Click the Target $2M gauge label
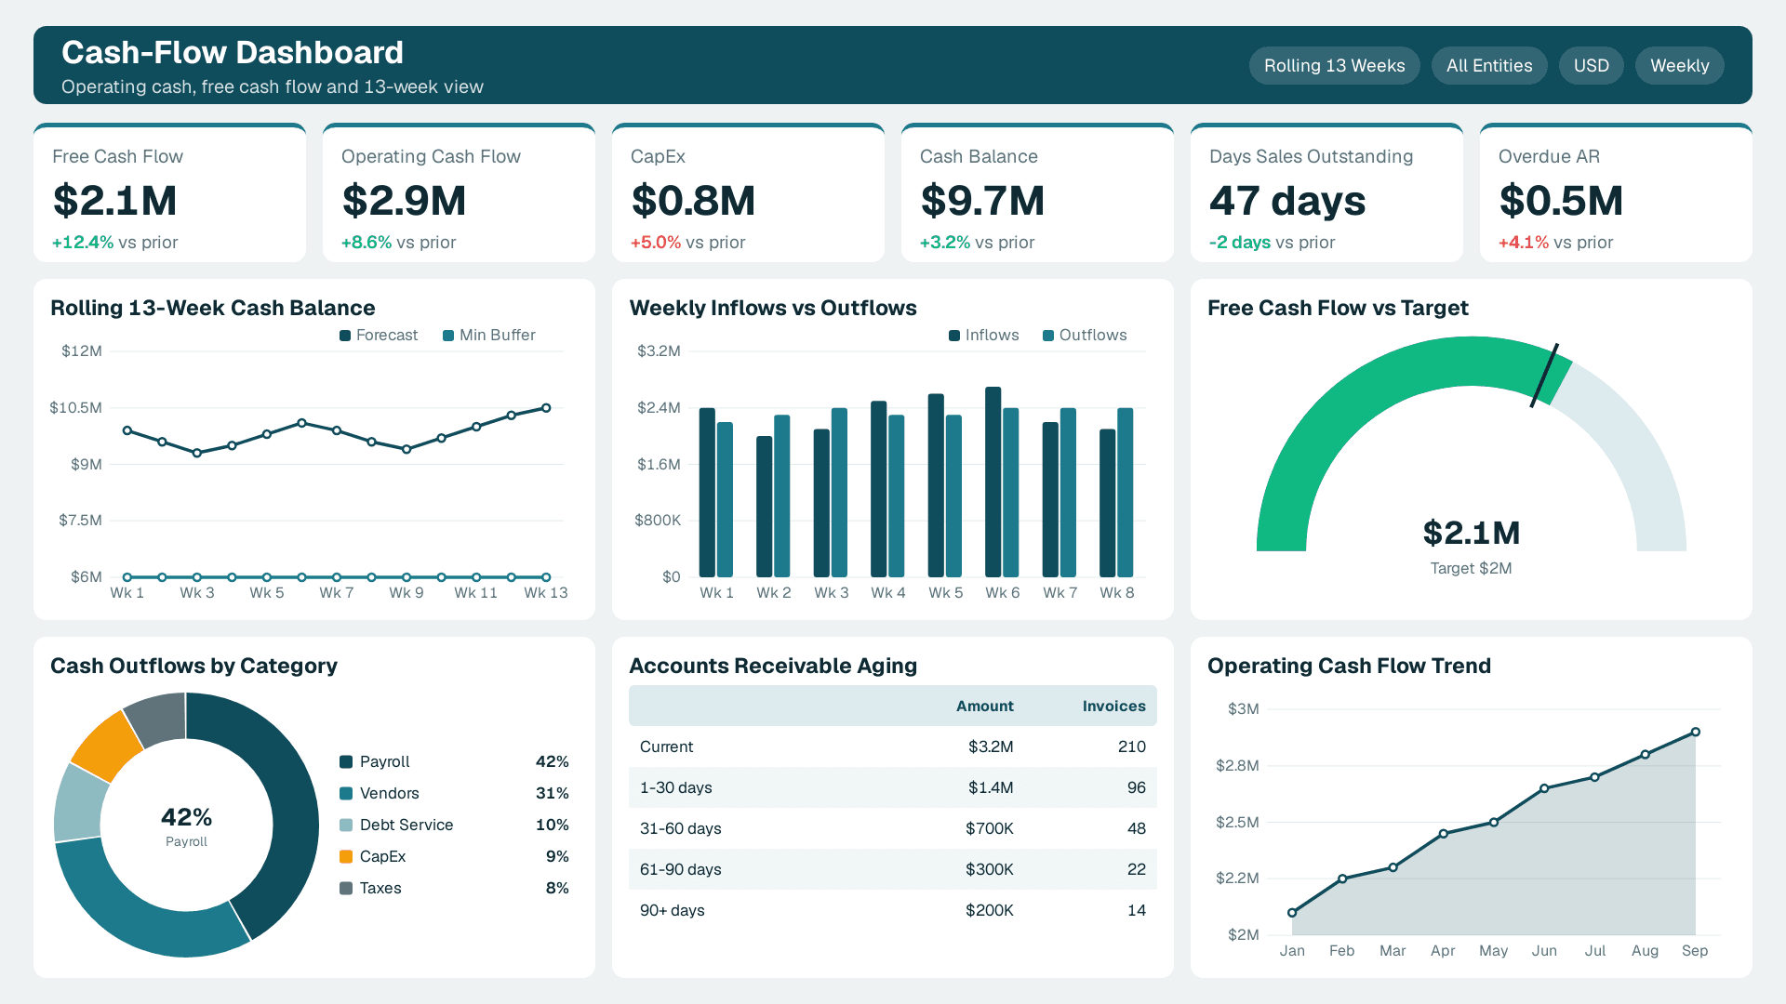This screenshot has height=1004, width=1786. point(1471,569)
